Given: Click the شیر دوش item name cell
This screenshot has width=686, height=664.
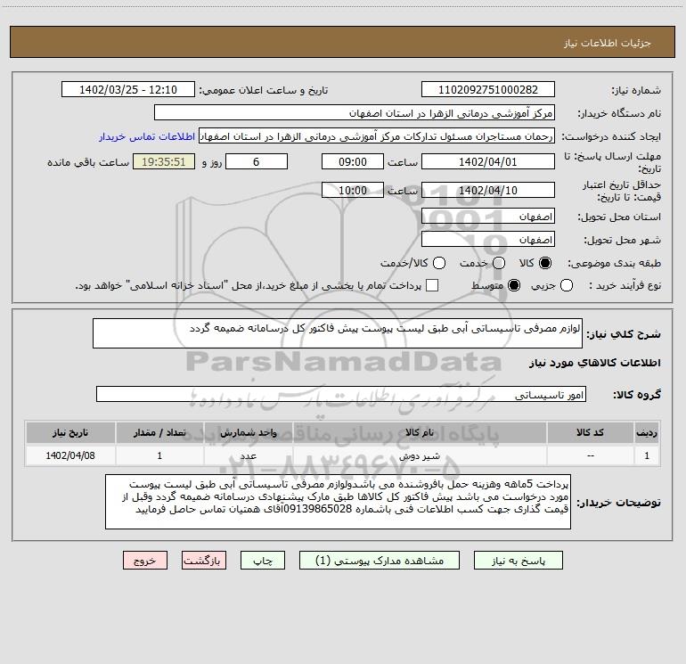Looking at the screenshot, I should [420, 455].
